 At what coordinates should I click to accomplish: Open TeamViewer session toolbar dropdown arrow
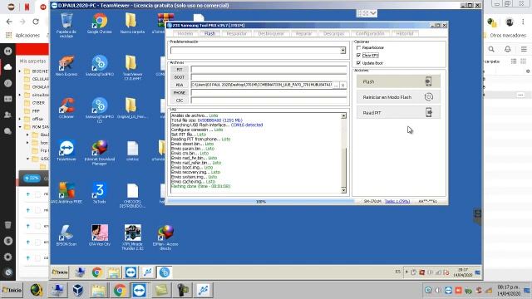(373, 13)
